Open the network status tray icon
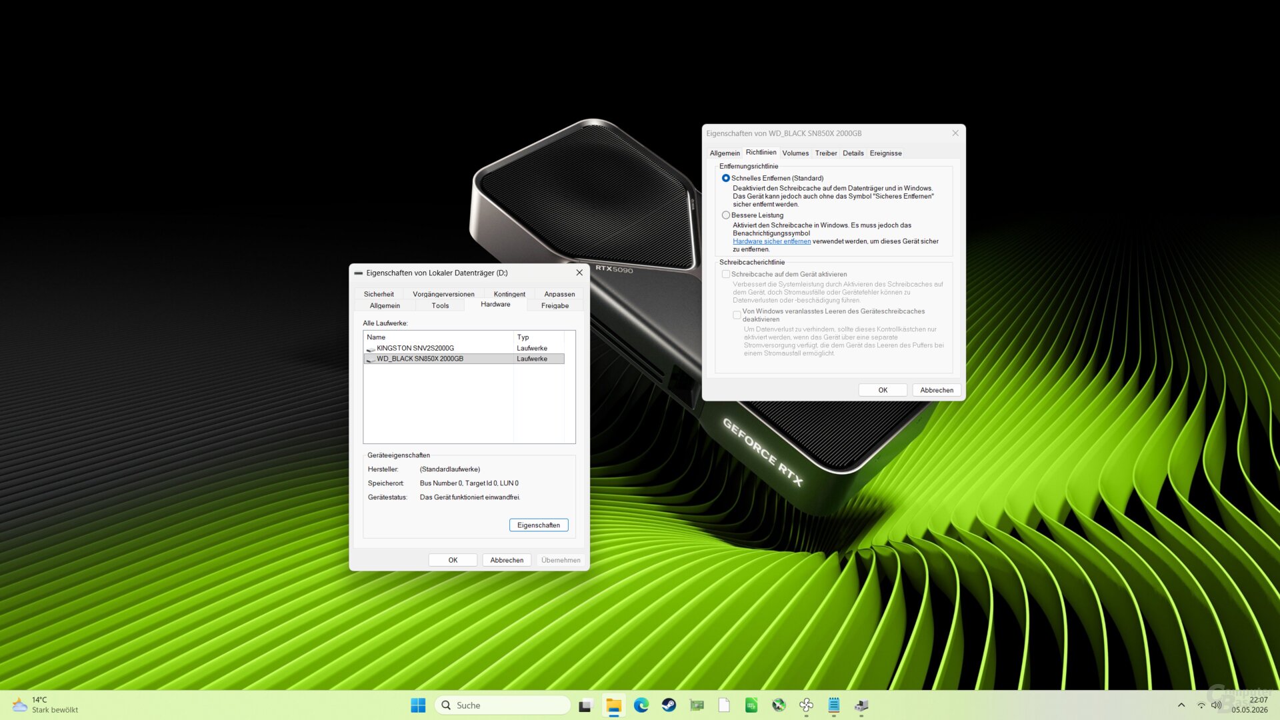This screenshot has height=720, width=1280. pos(1201,705)
